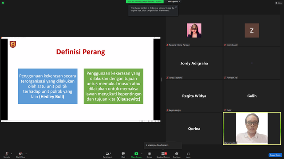The image size is (284, 159).
Task: Open the Reactions menu
Action: (x=177, y=155)
